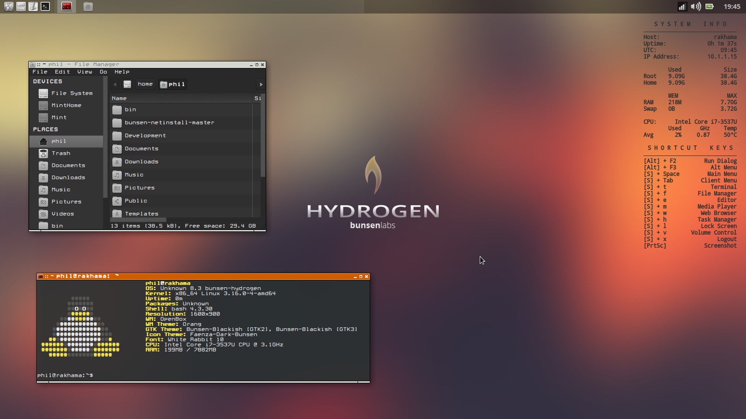The height and width of the screenshot is (419, 746).
Task: Switch to the red terminal taskbar window
Action: pos(67,7)
